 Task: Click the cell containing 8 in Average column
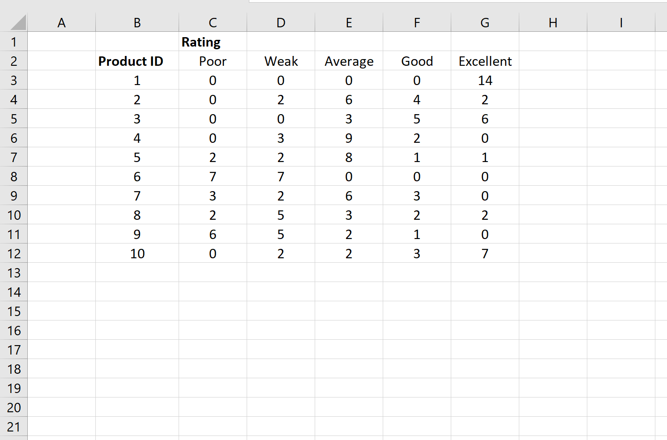[x=349, y=157]
